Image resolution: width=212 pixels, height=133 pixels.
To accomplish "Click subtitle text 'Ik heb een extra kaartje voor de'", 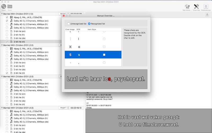I will click(x=99, y=97).
